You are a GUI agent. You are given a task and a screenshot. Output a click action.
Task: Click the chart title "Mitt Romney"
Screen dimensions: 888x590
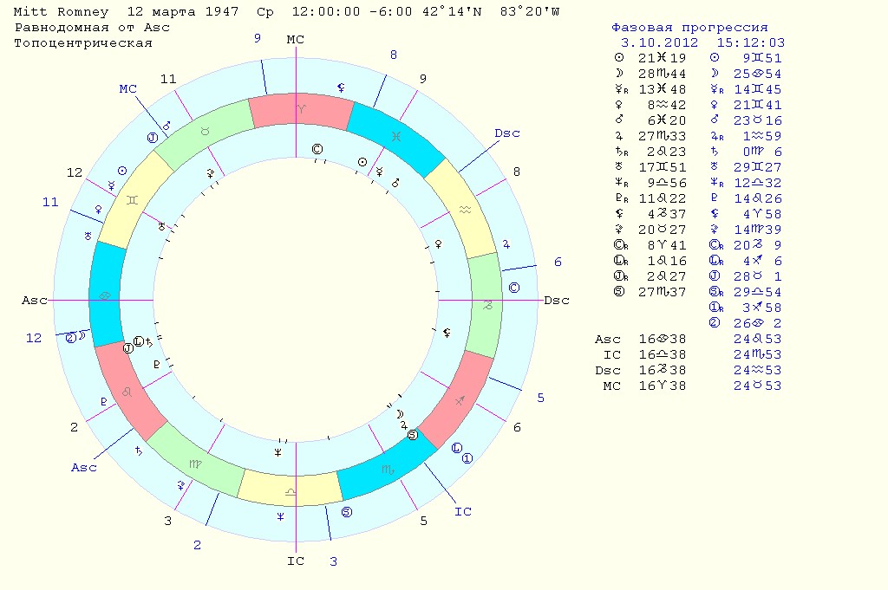pyautogui.click(x=61, y=11)
